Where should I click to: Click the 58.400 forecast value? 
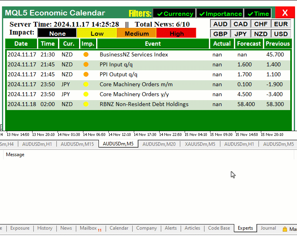pyautogui.click(x=246, y=104)
